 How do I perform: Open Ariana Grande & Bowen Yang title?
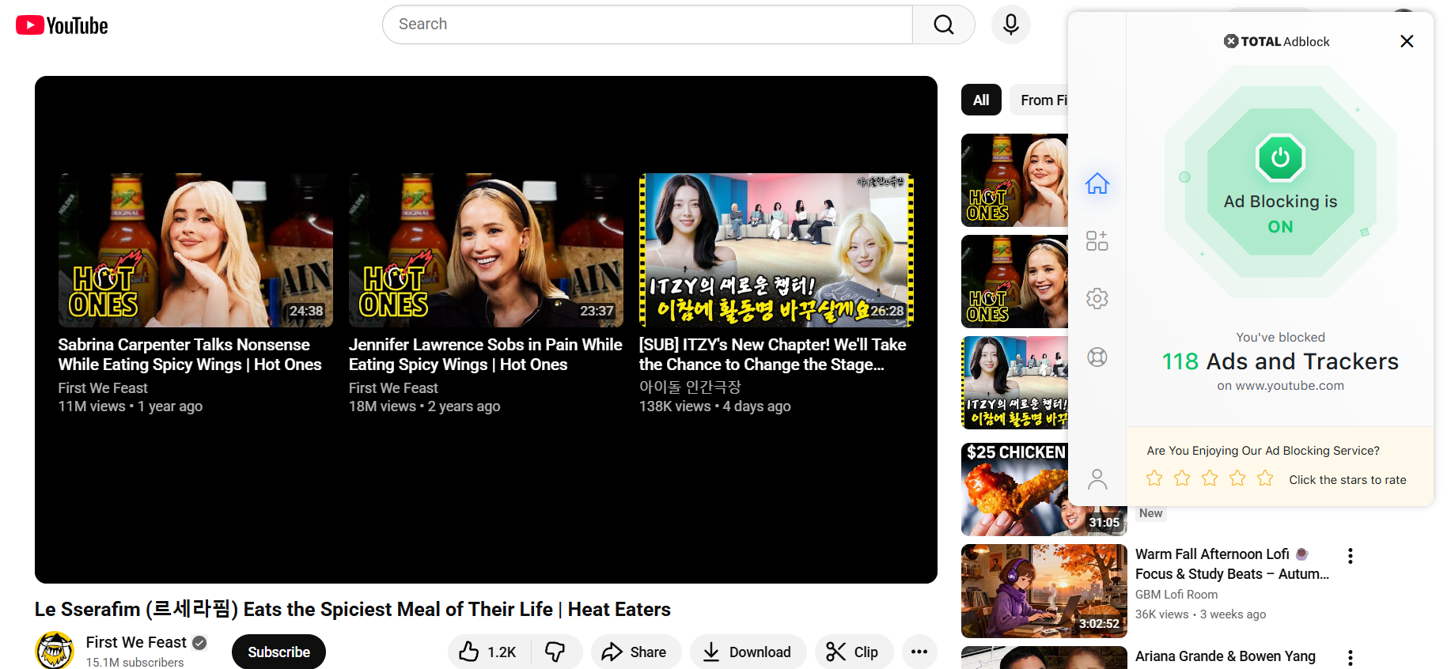click(1226, 656)
